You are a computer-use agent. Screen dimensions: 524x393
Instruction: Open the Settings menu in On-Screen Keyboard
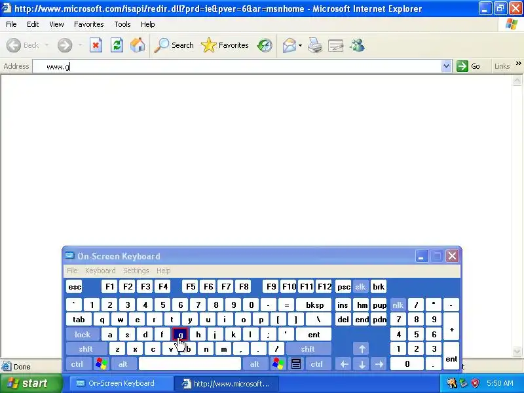pyautogui.click(x=136, y=271)
